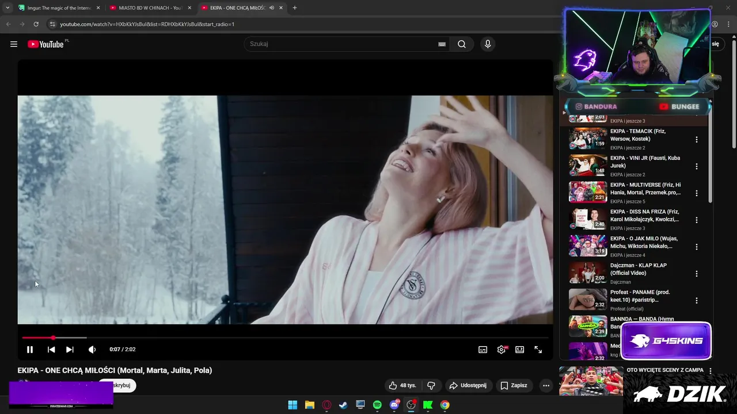
Task: Skip to the previous video in player
Action: click(x=51, y=350)
